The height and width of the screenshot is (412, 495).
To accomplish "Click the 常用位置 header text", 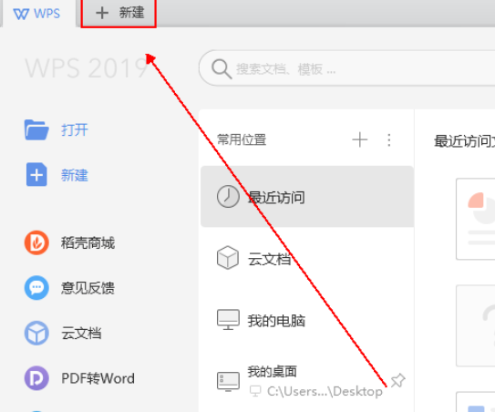I will click(242, 139).
